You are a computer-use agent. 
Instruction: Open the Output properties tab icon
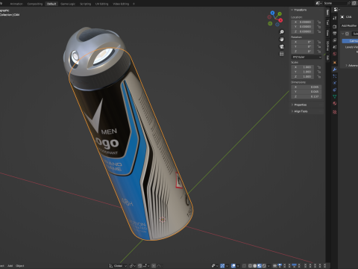point(335,34)
